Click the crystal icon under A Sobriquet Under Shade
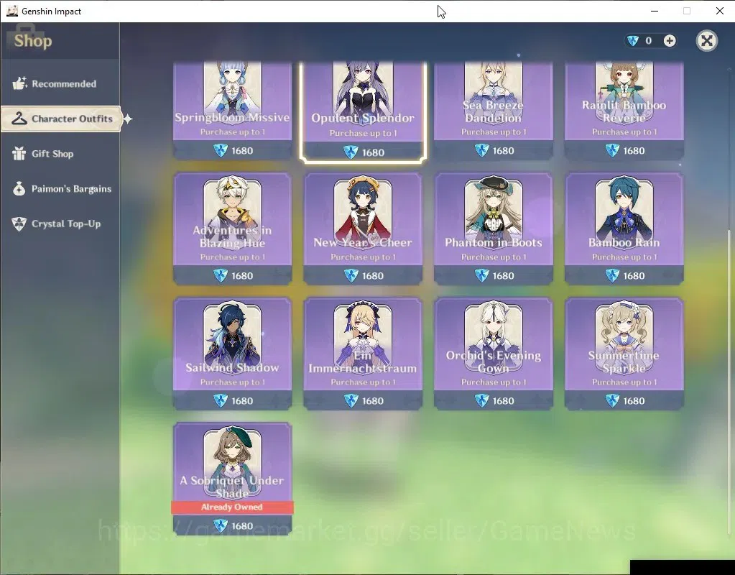This screenshot has height=575, width=735. click(221, 525)
